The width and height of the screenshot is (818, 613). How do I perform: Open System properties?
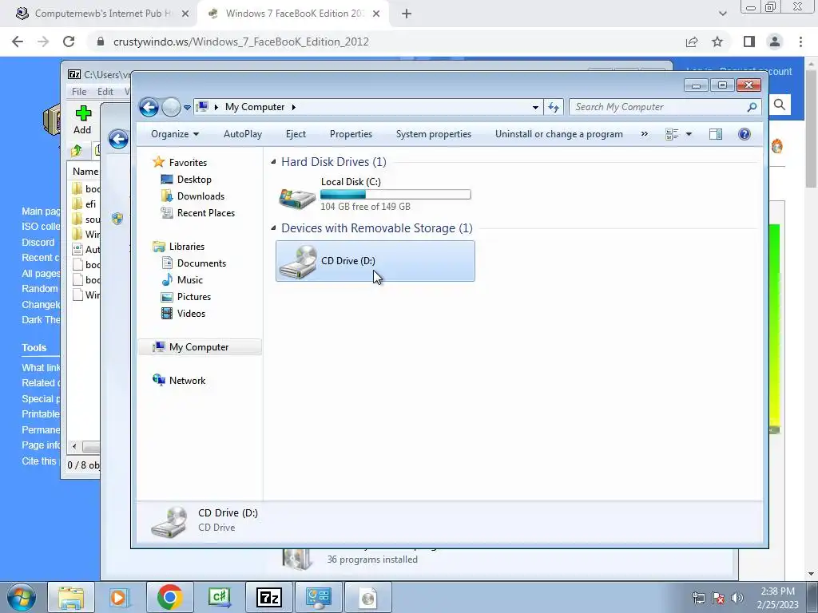tap(434, 134)
